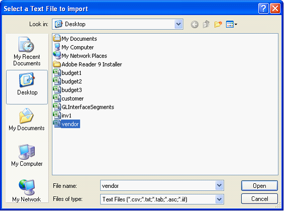Jump to My Documents in places bar
This screenshot has height=211, width=284.
(27, 119)
